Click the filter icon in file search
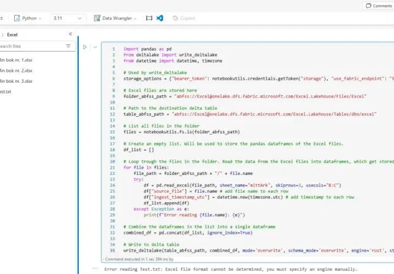This screenshot has height=274, width=394. 68,46
